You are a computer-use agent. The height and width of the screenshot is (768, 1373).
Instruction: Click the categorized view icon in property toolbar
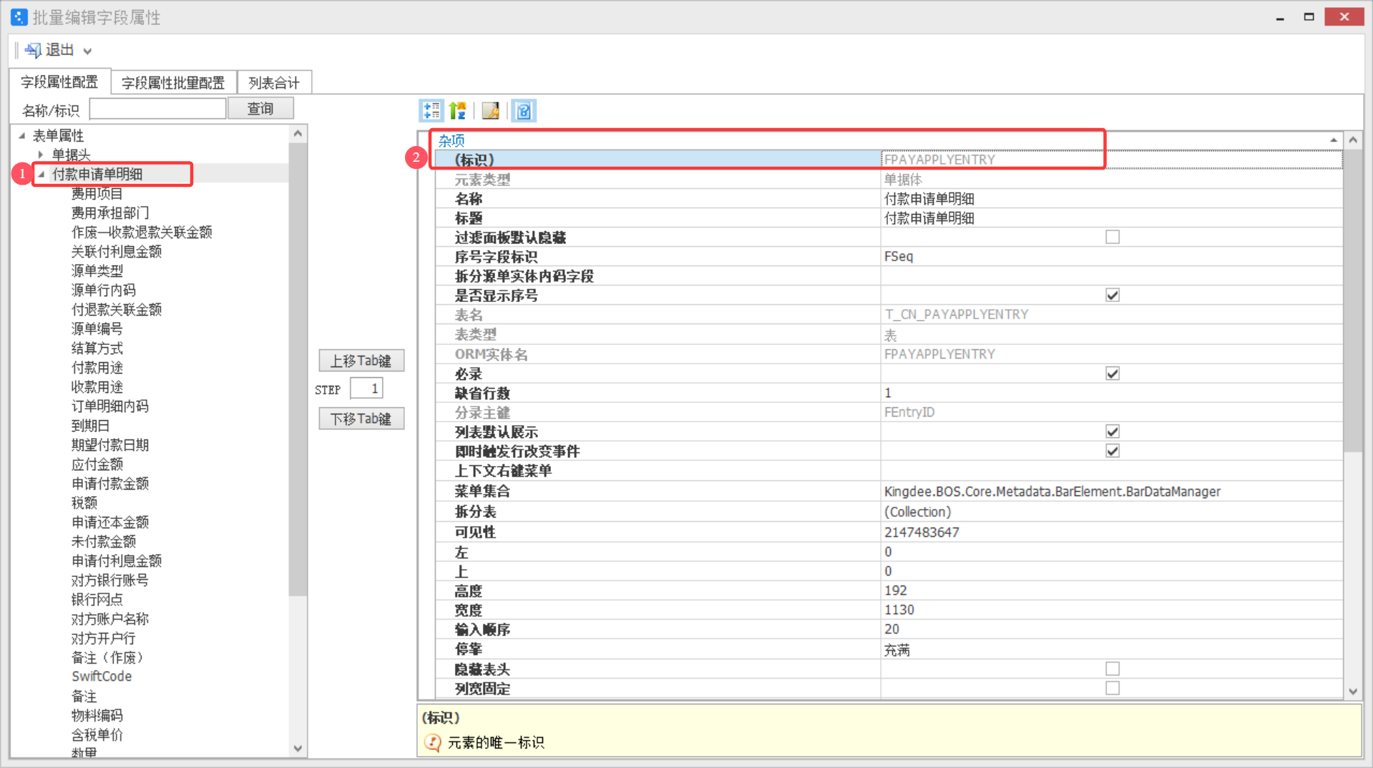coord(431,110)
